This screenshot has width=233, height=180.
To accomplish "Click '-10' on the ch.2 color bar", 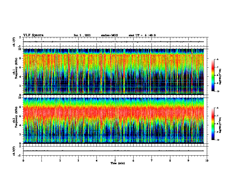I will click(x=217, y=140).
